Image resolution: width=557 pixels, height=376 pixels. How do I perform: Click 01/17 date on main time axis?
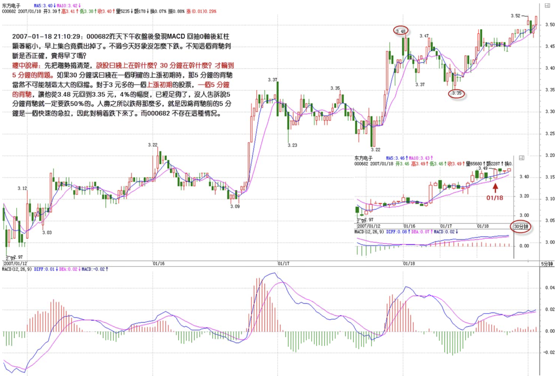tap(284, 263)
